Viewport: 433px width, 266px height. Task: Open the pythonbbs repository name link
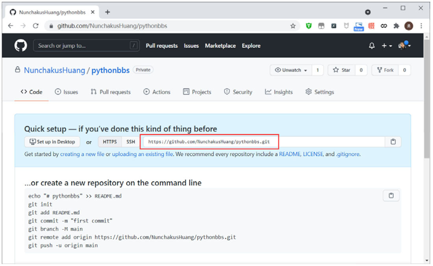point(111,71)
